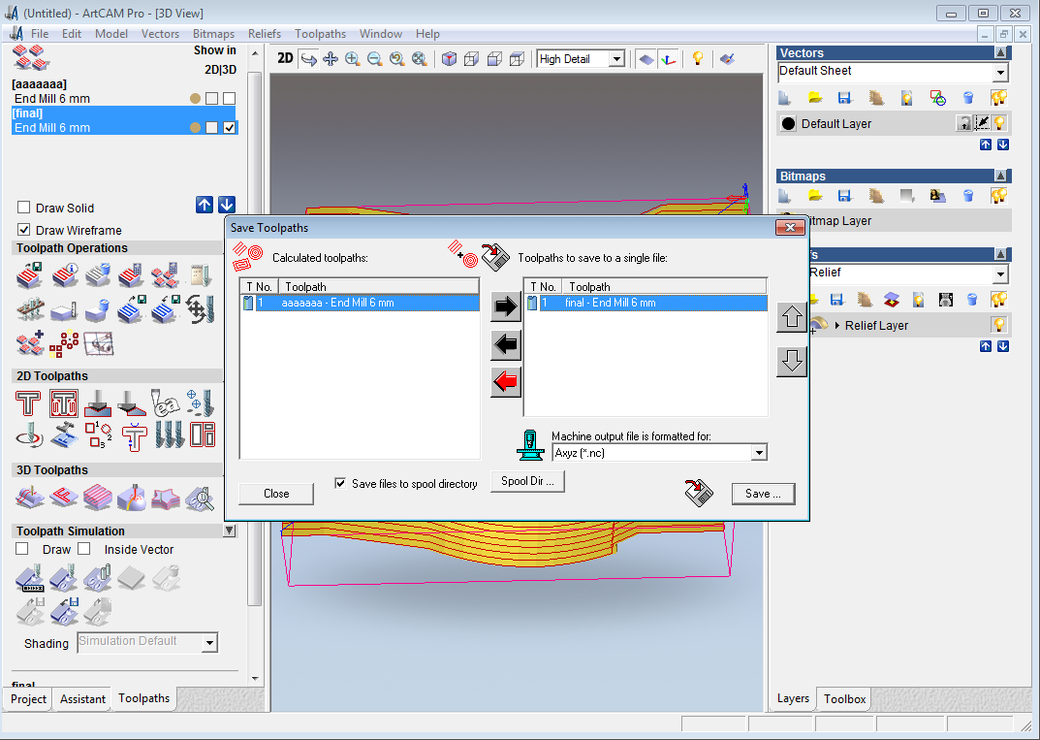1040x740 pixels.
Task: Switch to the Toolbox tab
Action: coord(844,699)
